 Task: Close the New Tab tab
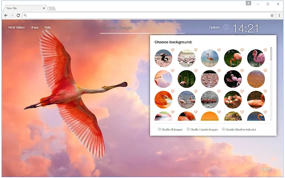click(44, 8)
